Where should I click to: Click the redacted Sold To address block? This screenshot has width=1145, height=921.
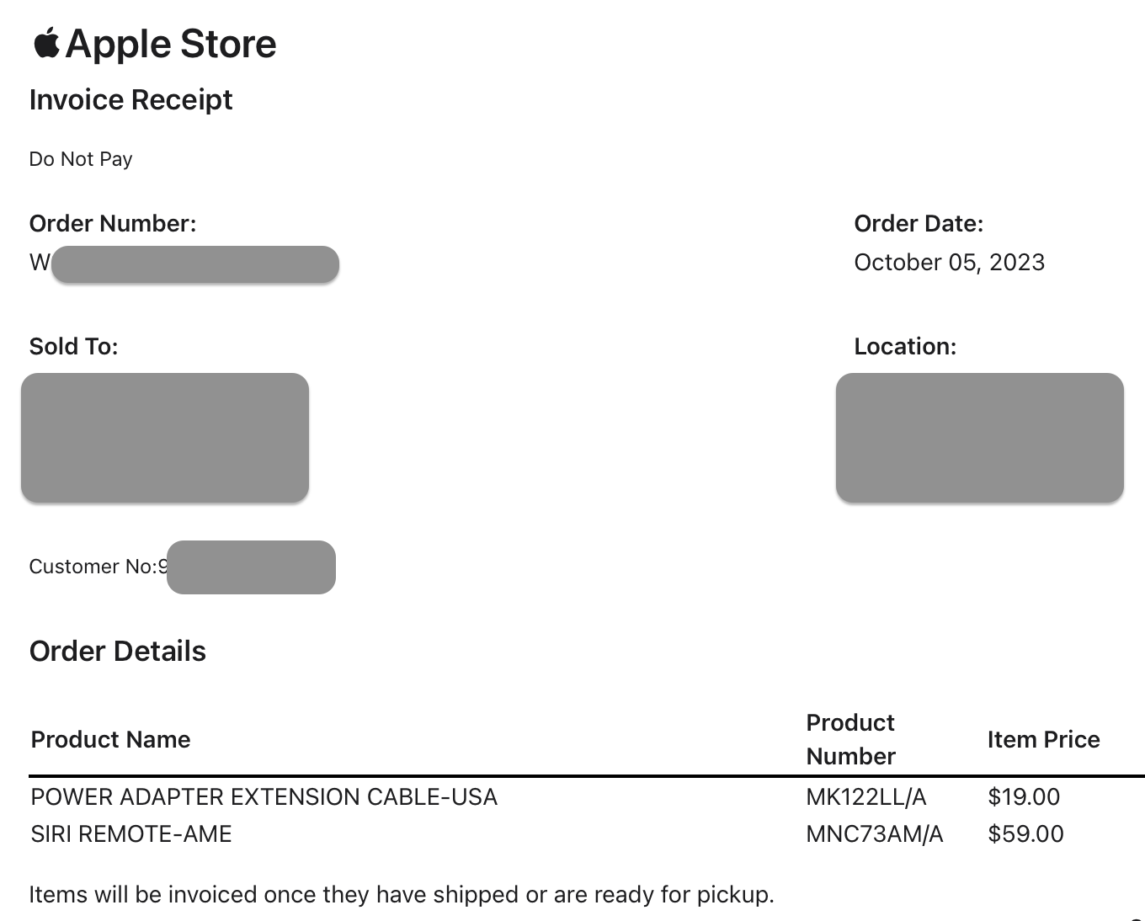[165, 438]
